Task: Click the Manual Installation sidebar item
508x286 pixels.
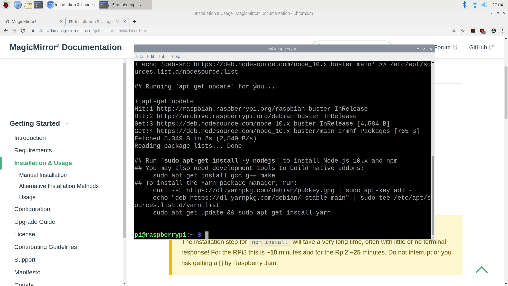Action: (x=43, y=175)
